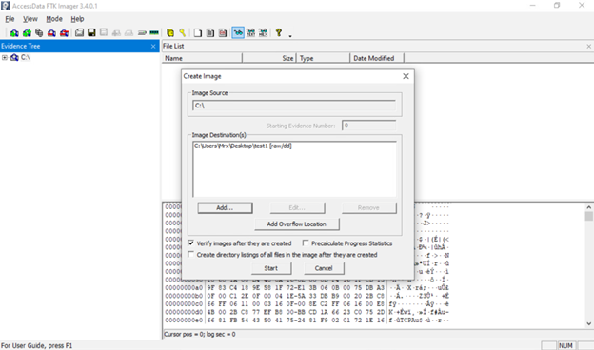Click the Detect EFS Encryption key icon
Screen dimensions: 594x350
pyautogui.click(x=182, y=33)
